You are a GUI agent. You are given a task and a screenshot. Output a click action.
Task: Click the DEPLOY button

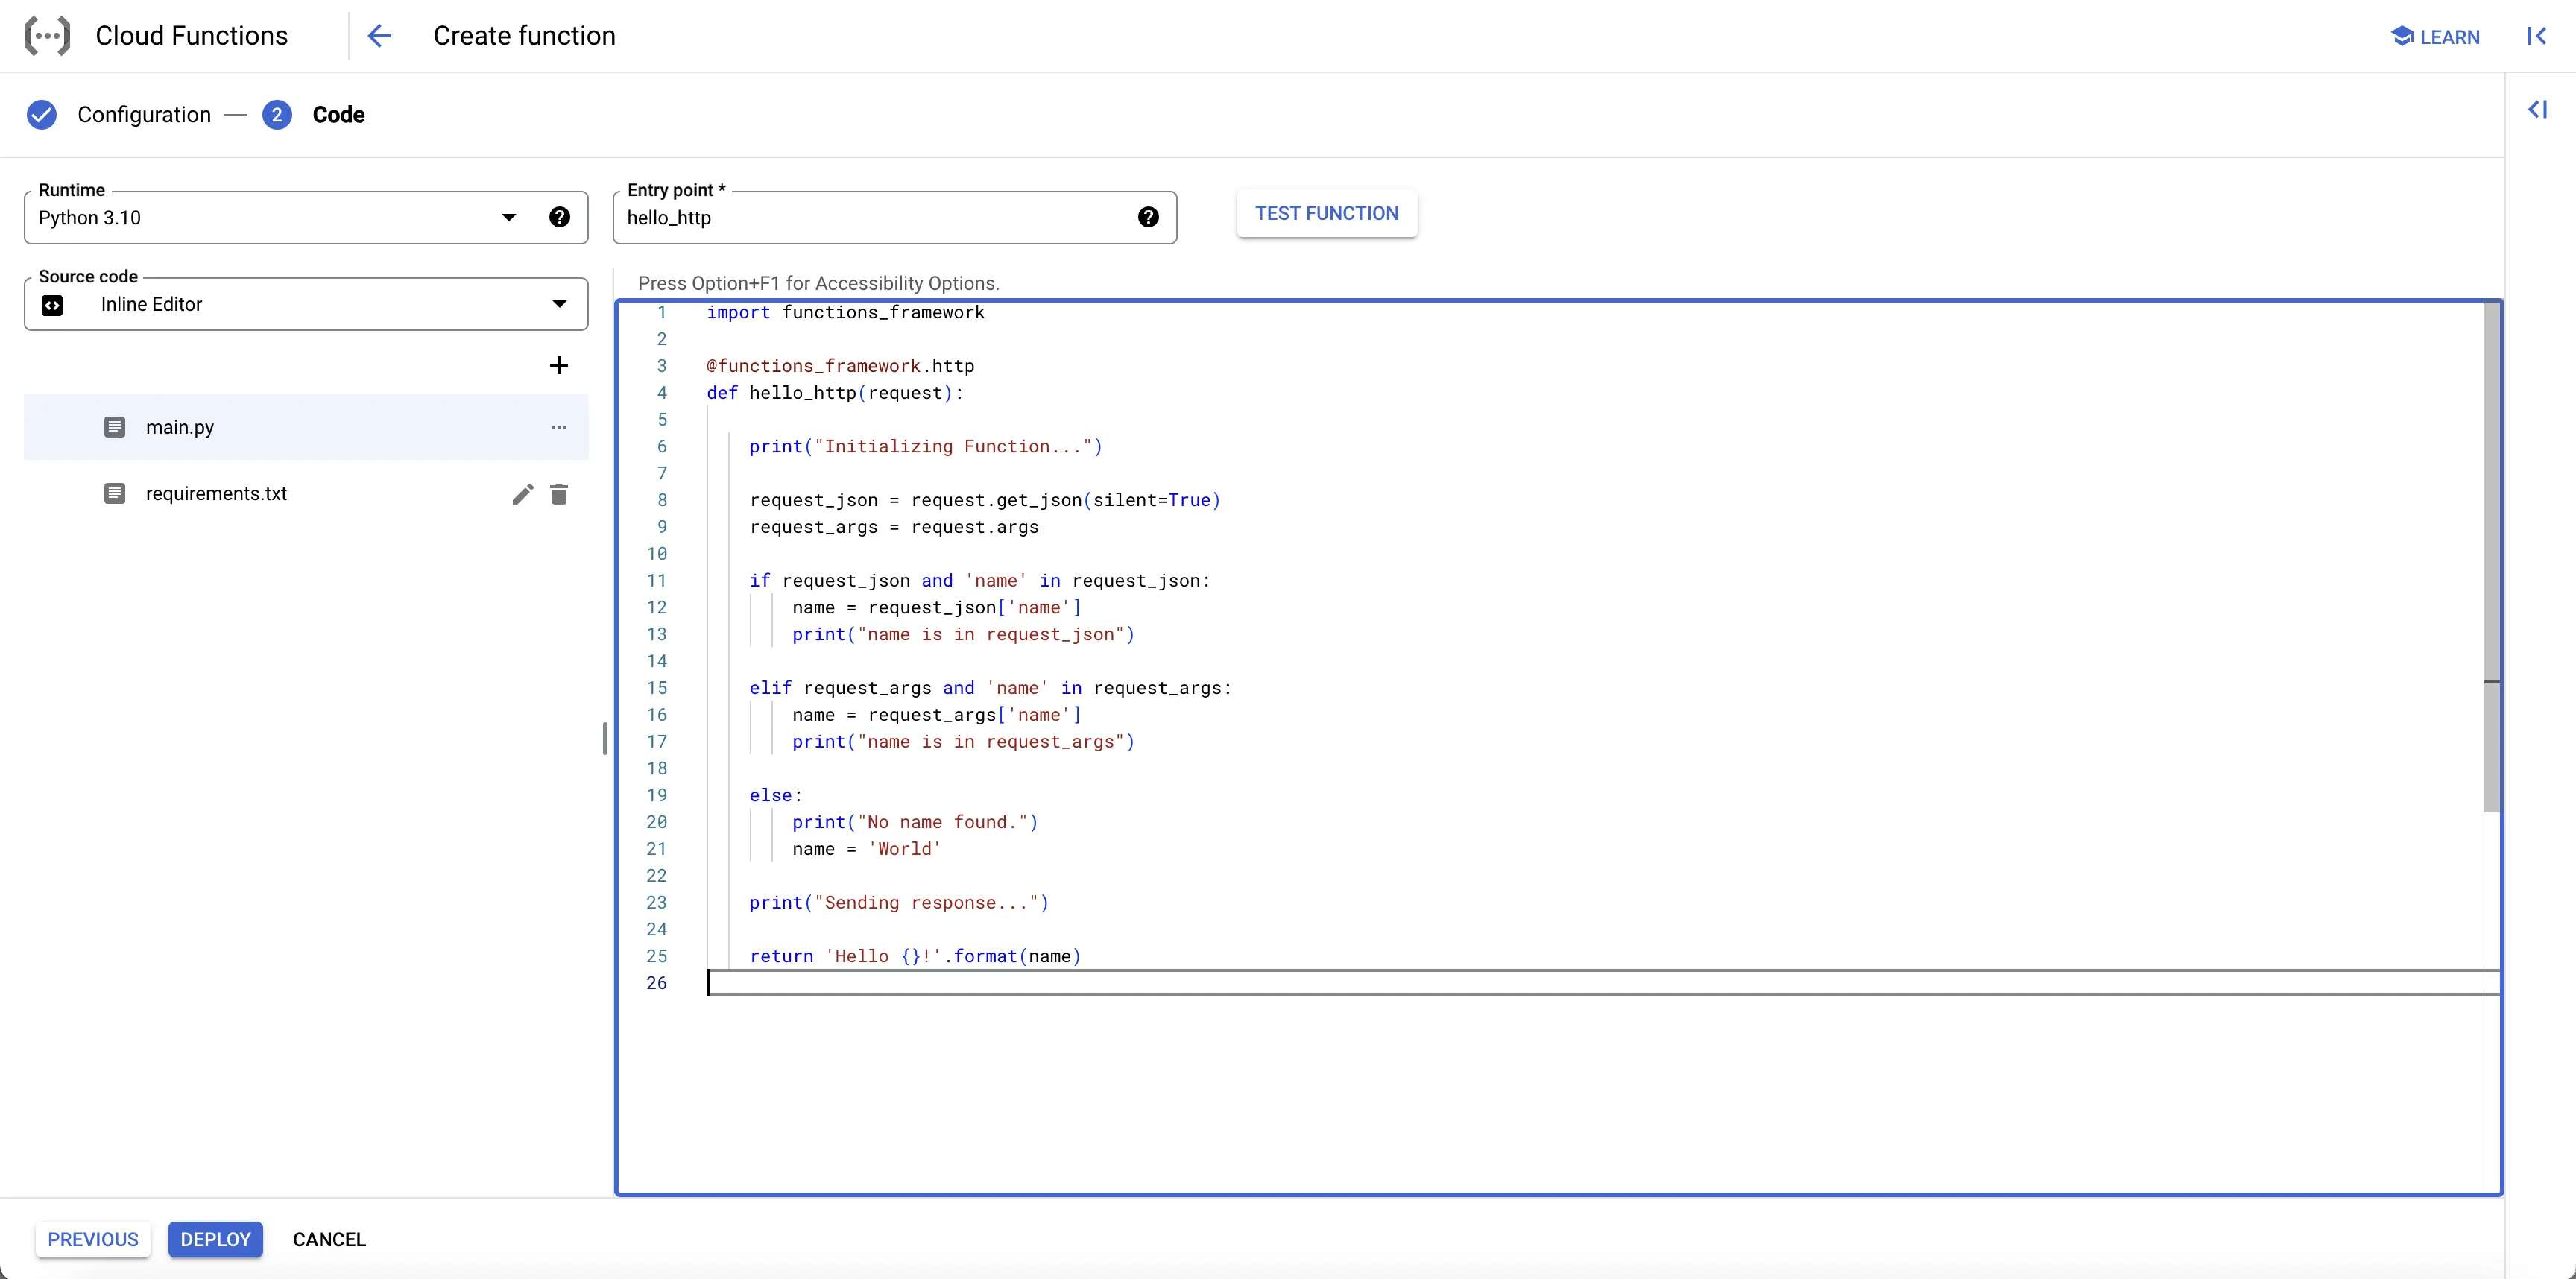click(214, 1239)
